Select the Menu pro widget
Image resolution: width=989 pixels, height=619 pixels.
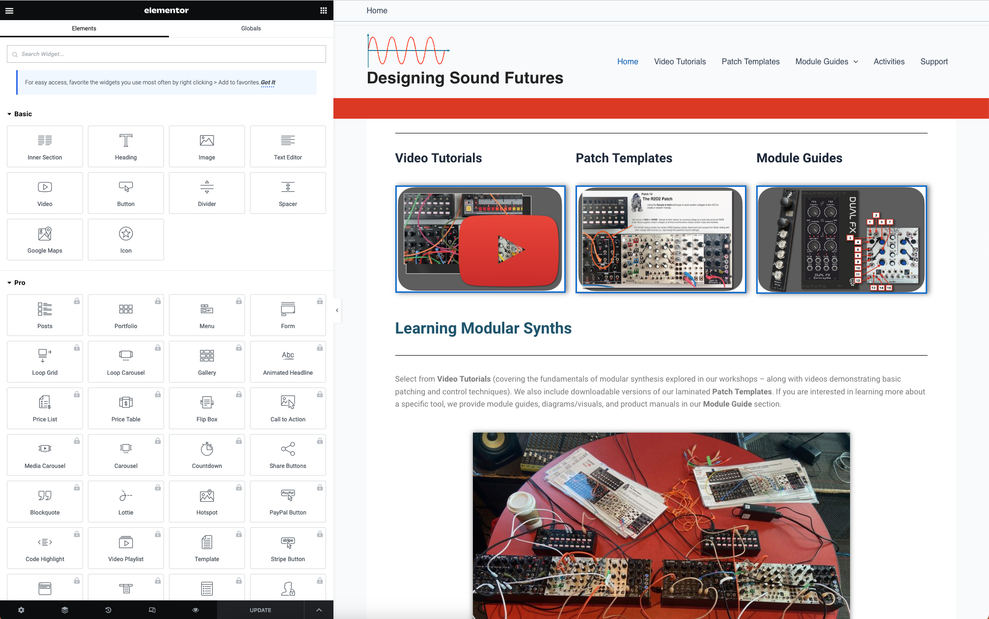(207, 315)
